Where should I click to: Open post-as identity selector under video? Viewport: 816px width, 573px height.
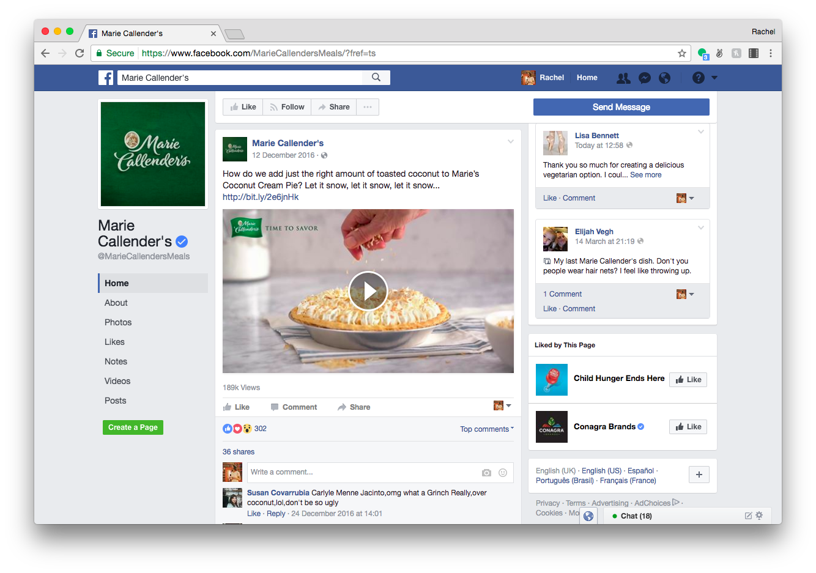pyautogui.click(x=502, y=405)
